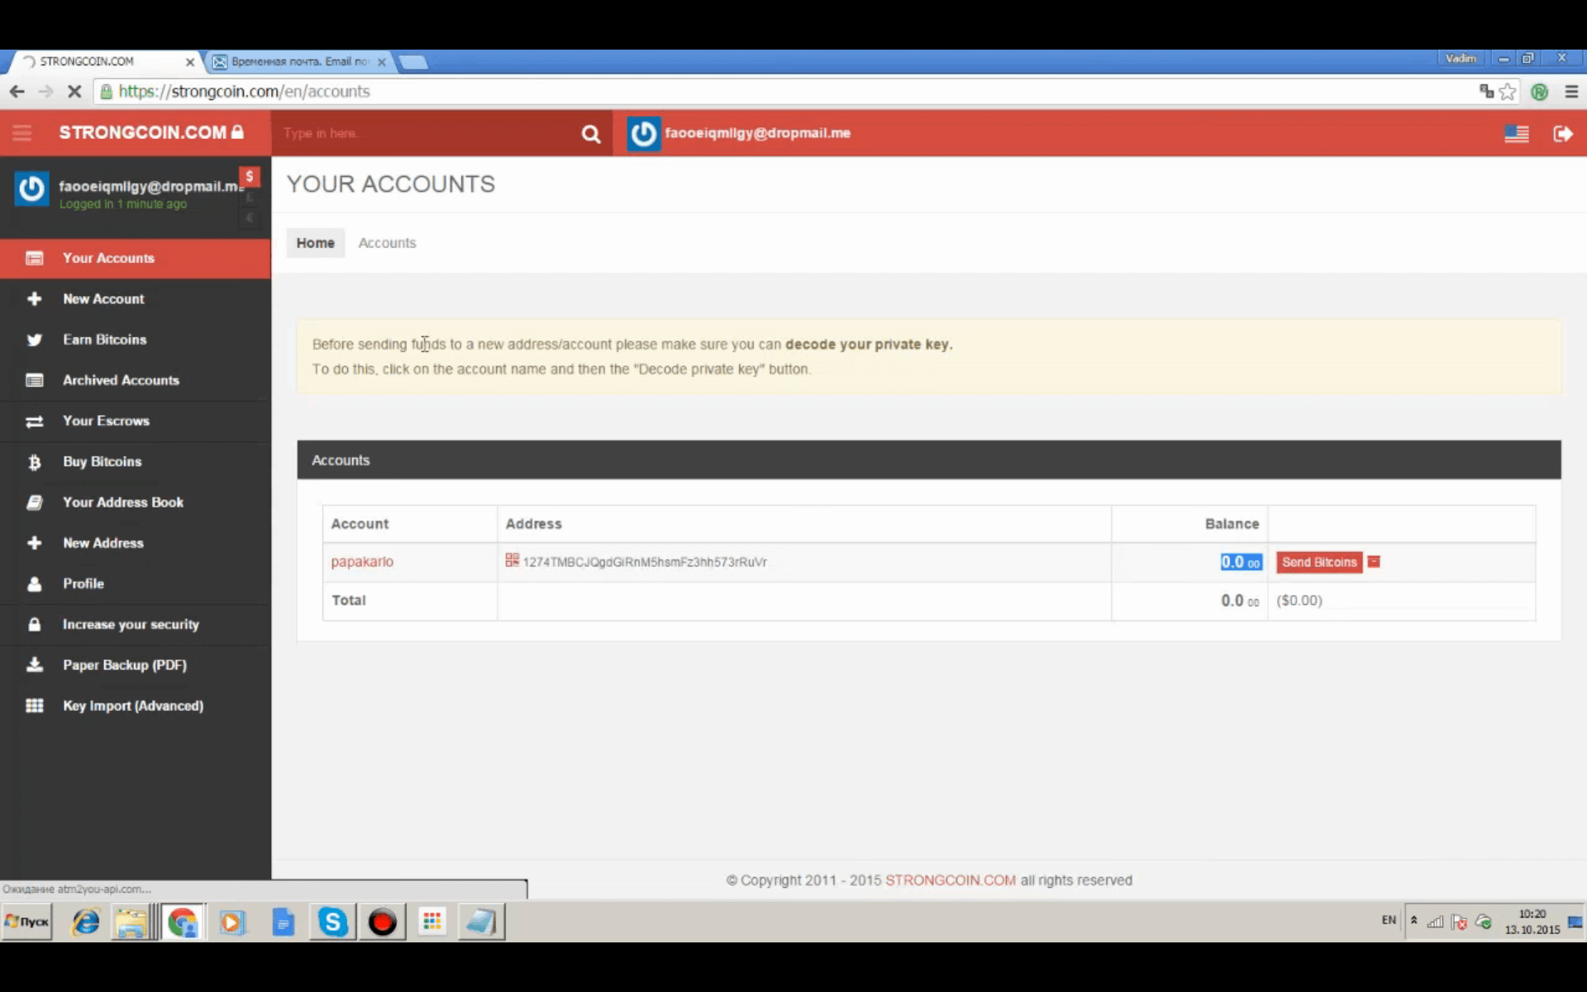This screenshot has width=1587, height=992.
Task: Click the bookmark star icon
Action: click(x=1508, y=92)
